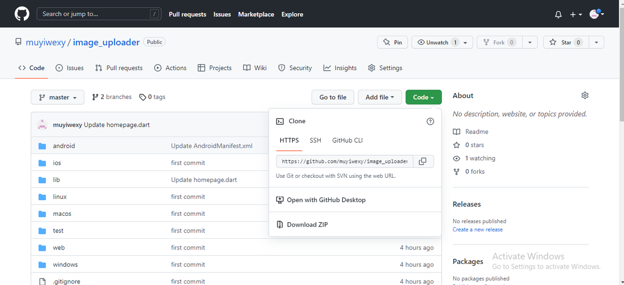Open the clone help question mark

point(430,121)
